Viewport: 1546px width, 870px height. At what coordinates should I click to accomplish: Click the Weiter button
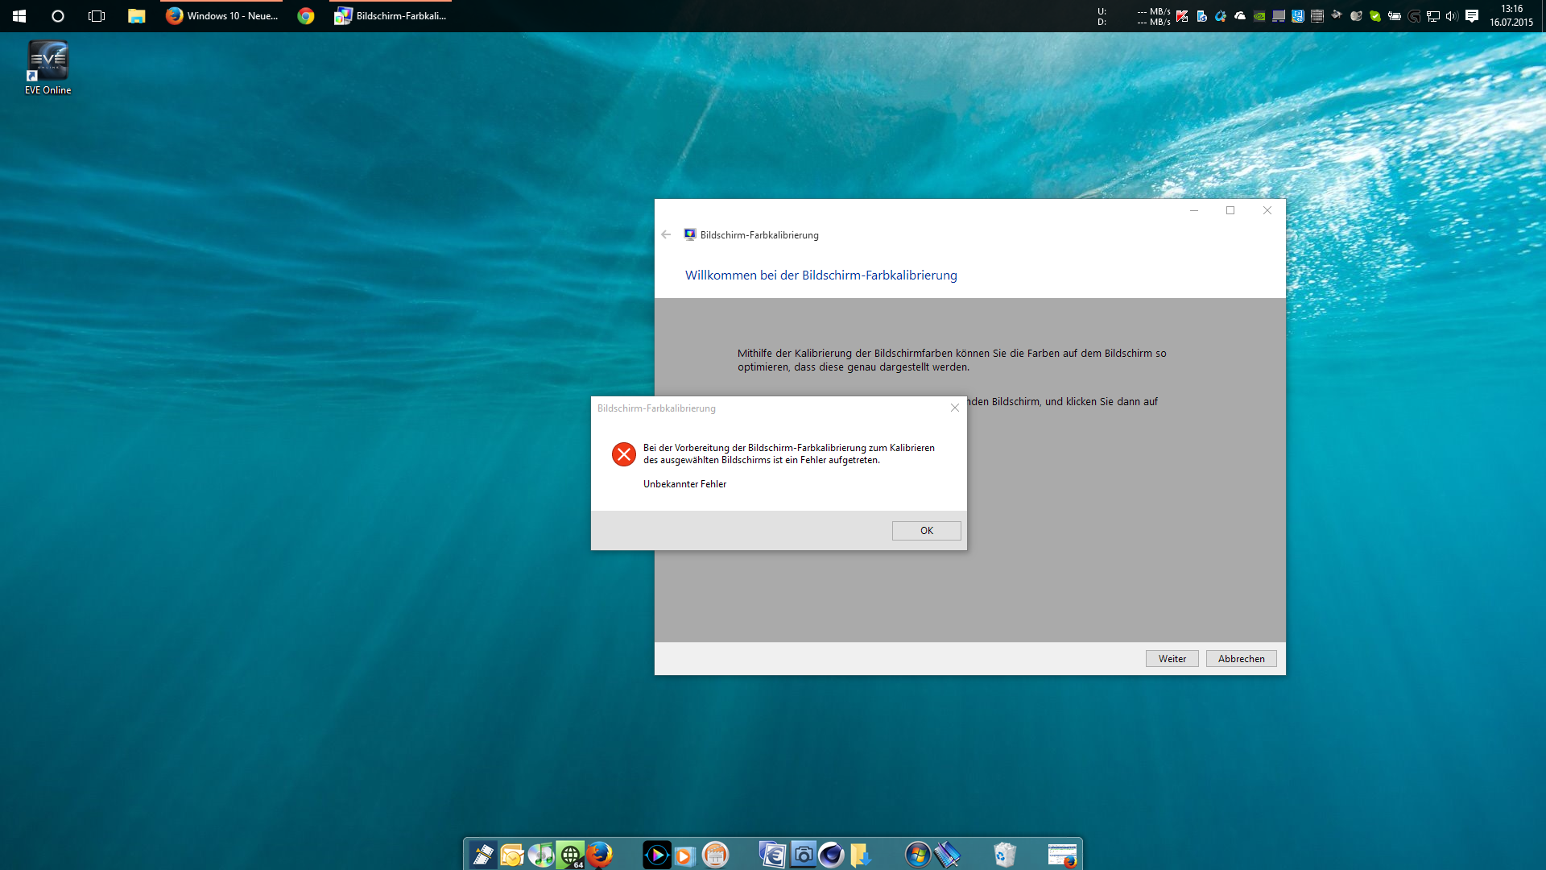click(1172, 658)
